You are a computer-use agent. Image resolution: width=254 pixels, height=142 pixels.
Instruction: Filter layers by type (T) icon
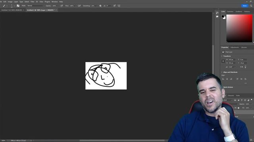click(242, 100)
